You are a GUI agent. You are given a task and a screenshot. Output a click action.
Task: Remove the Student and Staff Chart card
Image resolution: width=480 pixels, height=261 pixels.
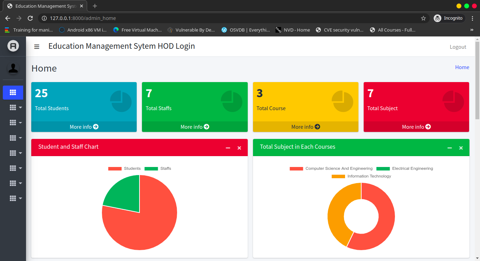click(x=239, y=148)
